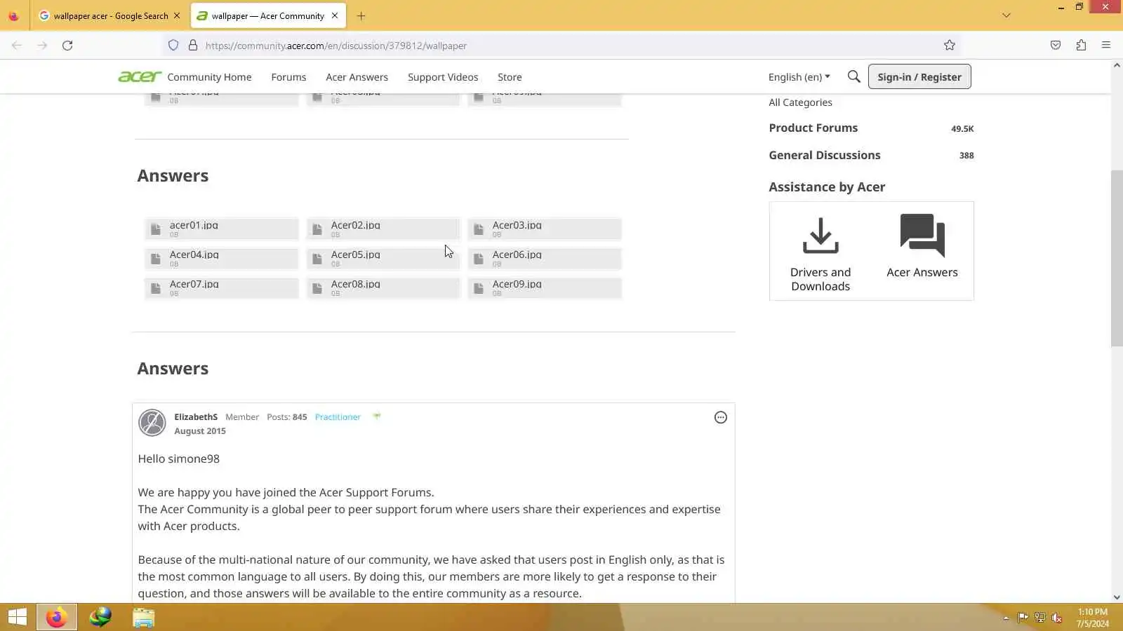Viewport: 1123px width, 631px height.
Task: Open the site search magnifier icon
Action: point(853,76)
